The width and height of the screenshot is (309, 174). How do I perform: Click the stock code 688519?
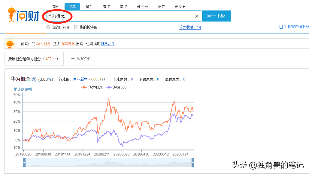click(98, 79)
